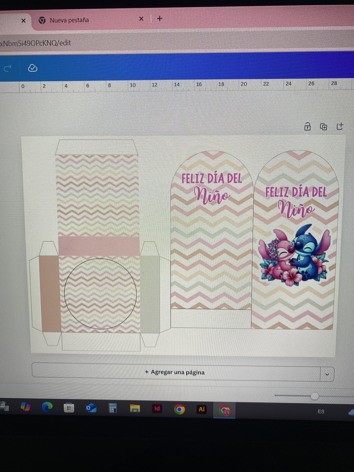Open a new browser tab with plus button

point(160,19)
